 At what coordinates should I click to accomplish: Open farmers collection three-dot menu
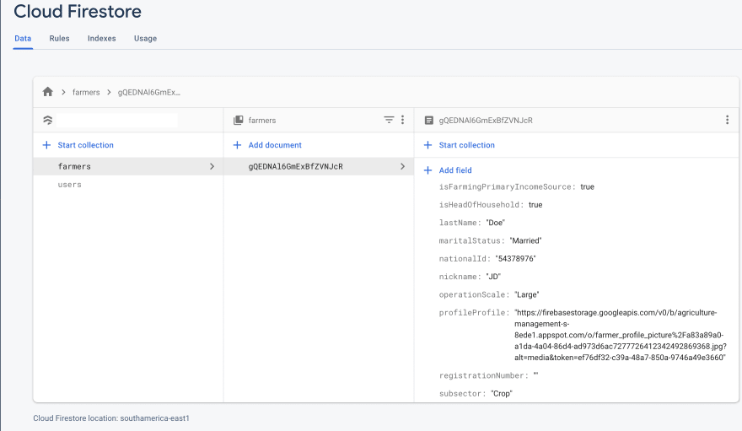[403, 120]
